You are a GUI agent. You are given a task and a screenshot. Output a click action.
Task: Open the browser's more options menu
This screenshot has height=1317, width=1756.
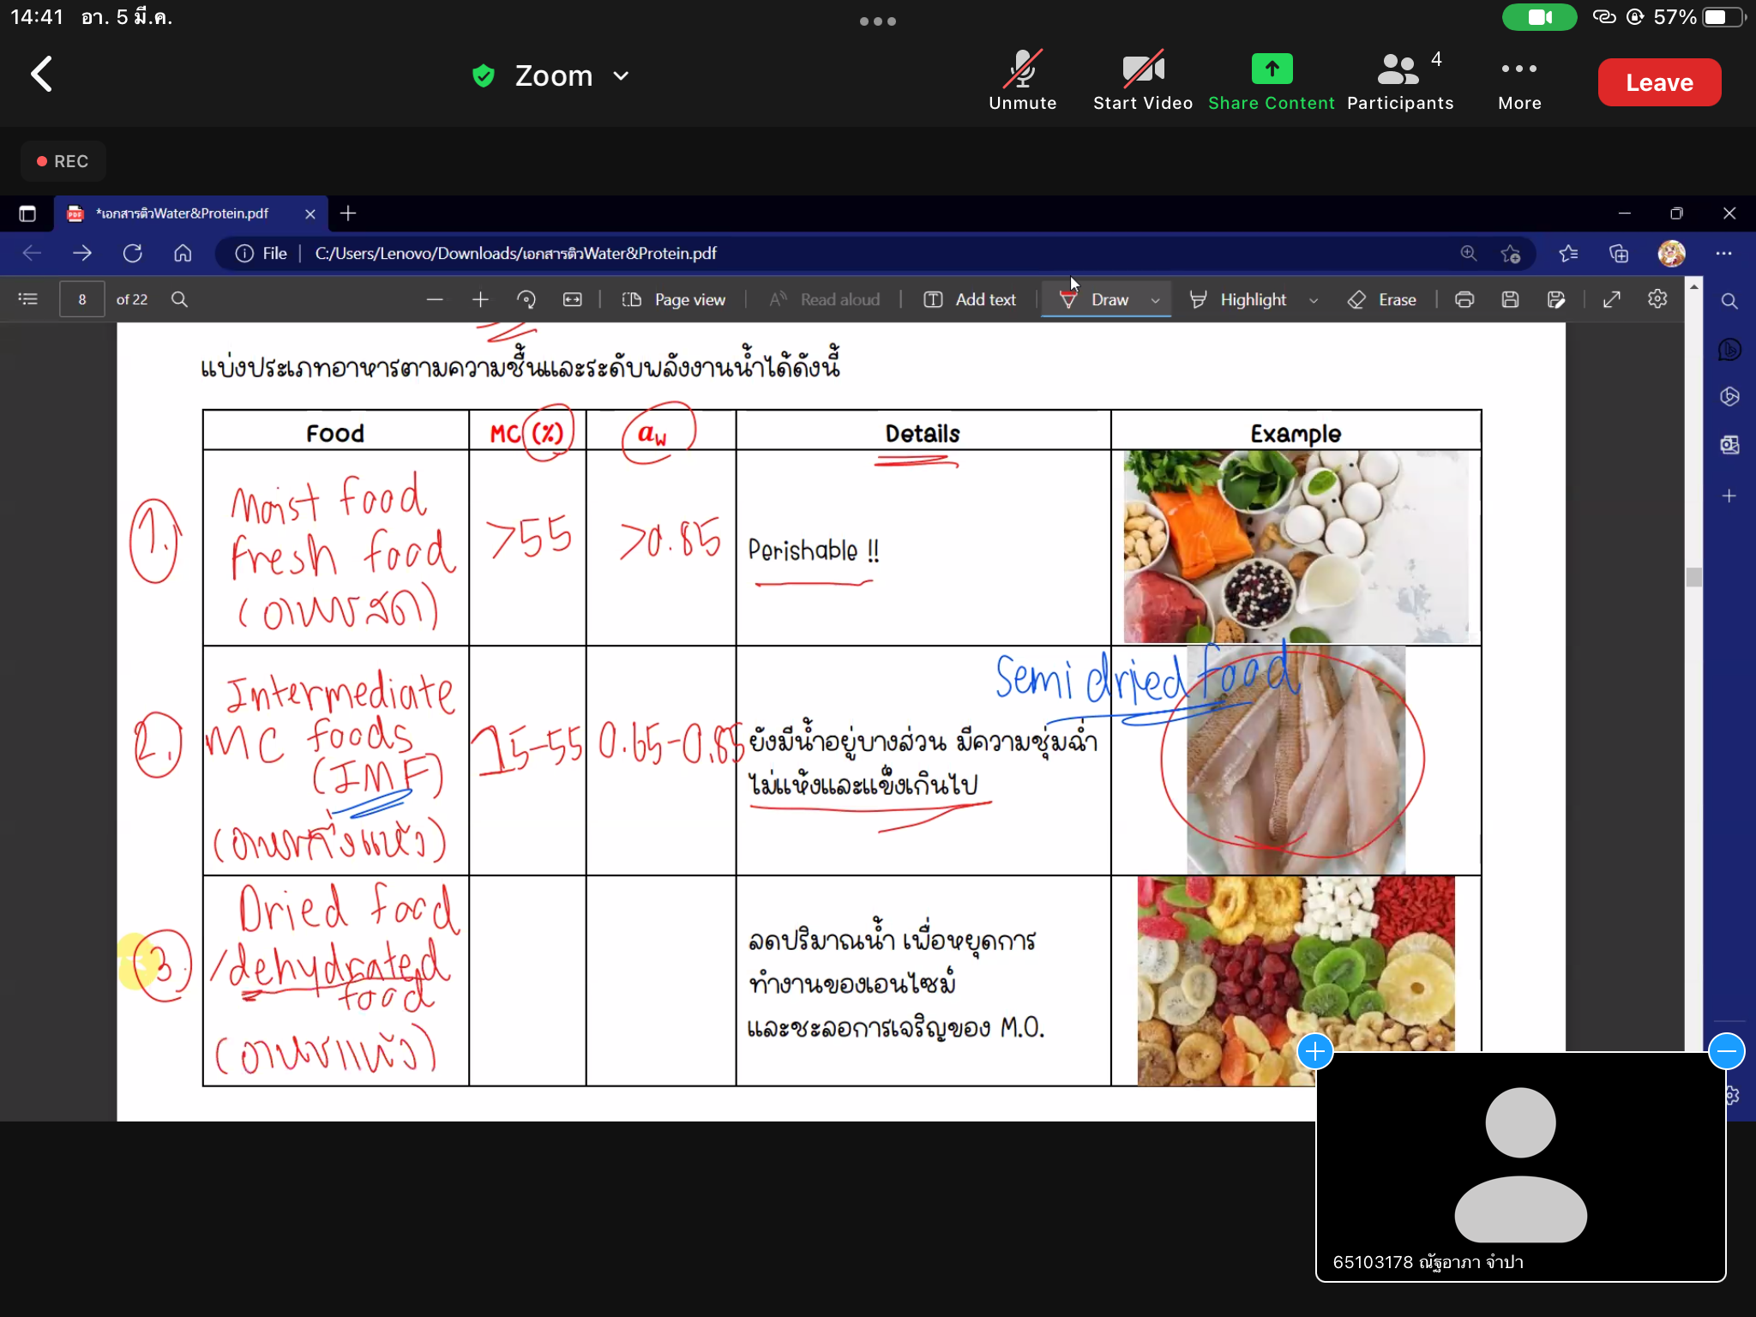click(x=1723, y=253)
